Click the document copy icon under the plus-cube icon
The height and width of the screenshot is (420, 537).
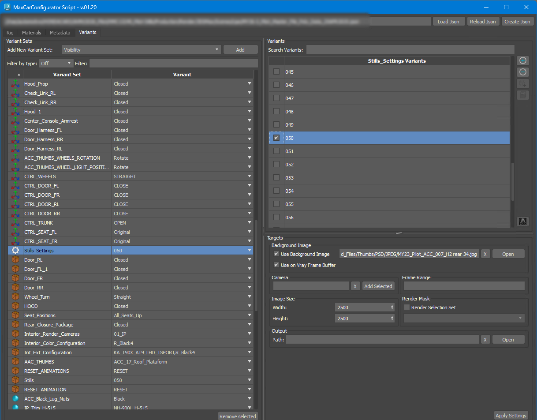click(x=523, y=95)
